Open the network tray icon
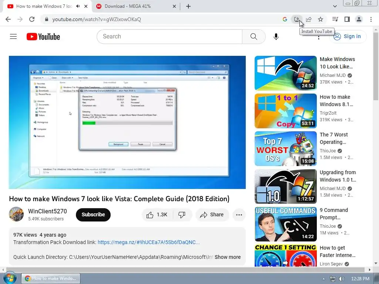379x284 pixels. pyautogui.click(x=333, y=279)
